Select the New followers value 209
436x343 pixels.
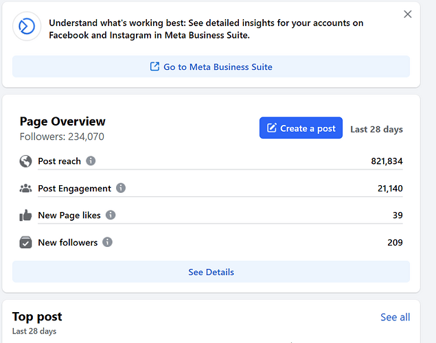click(x=395, y=242)
